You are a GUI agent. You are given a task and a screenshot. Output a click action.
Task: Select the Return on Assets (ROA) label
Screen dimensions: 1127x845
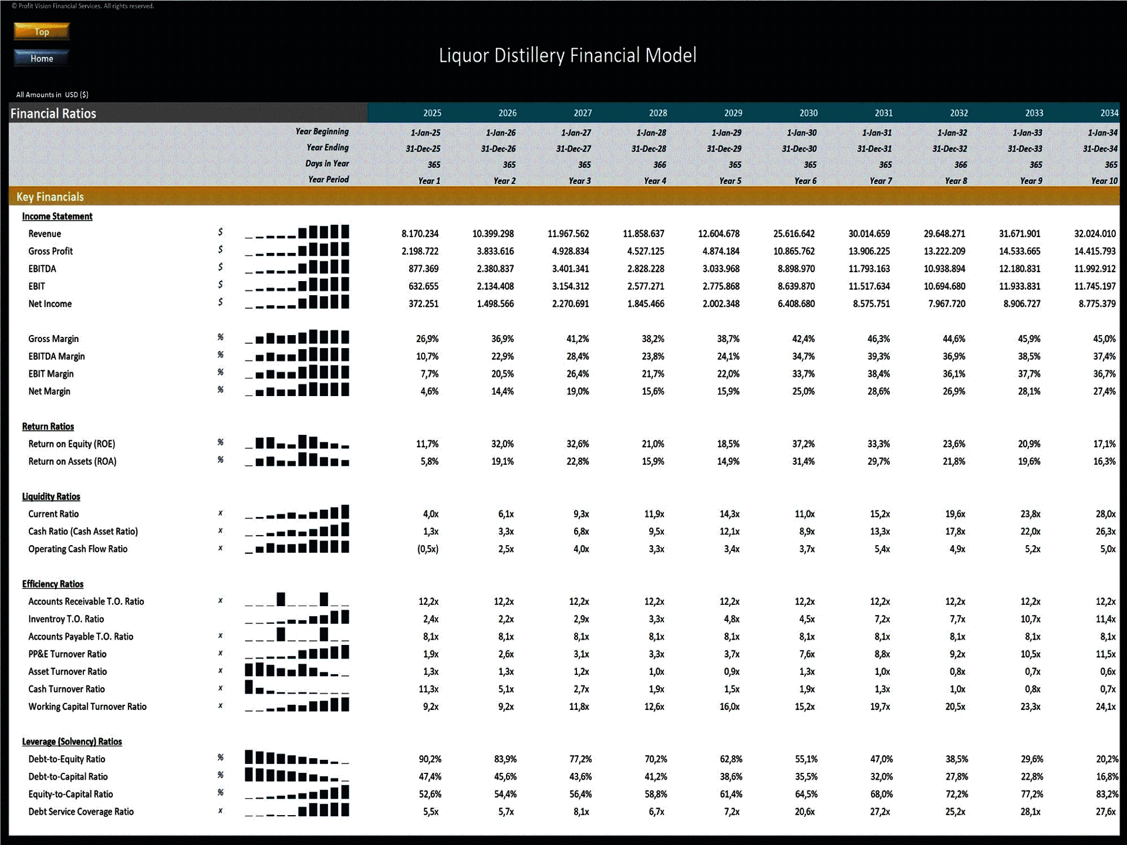(x=72, y=461)
